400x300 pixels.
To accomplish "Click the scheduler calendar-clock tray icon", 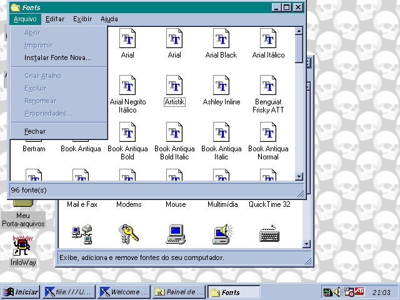I will 349,292.
